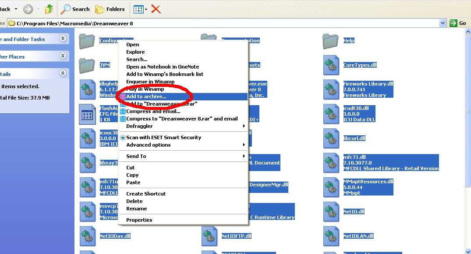Select the mfc71.dll file icon
The width and height of the screenshot is (471, 254).
[331, 163]
